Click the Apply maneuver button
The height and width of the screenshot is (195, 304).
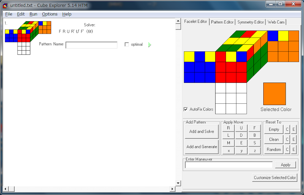(x=285, y=165)
